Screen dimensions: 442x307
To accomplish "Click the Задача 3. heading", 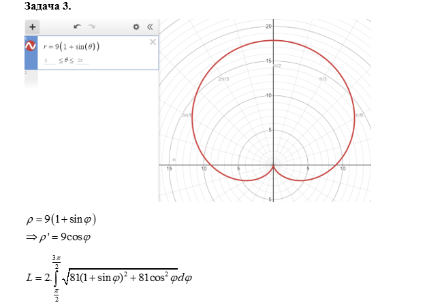I will click(48, 6).
